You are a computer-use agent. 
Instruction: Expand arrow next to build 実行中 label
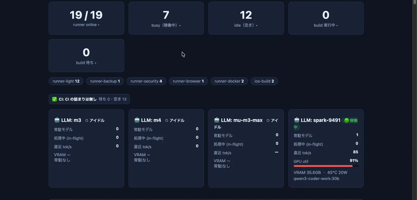coord(337,25)
